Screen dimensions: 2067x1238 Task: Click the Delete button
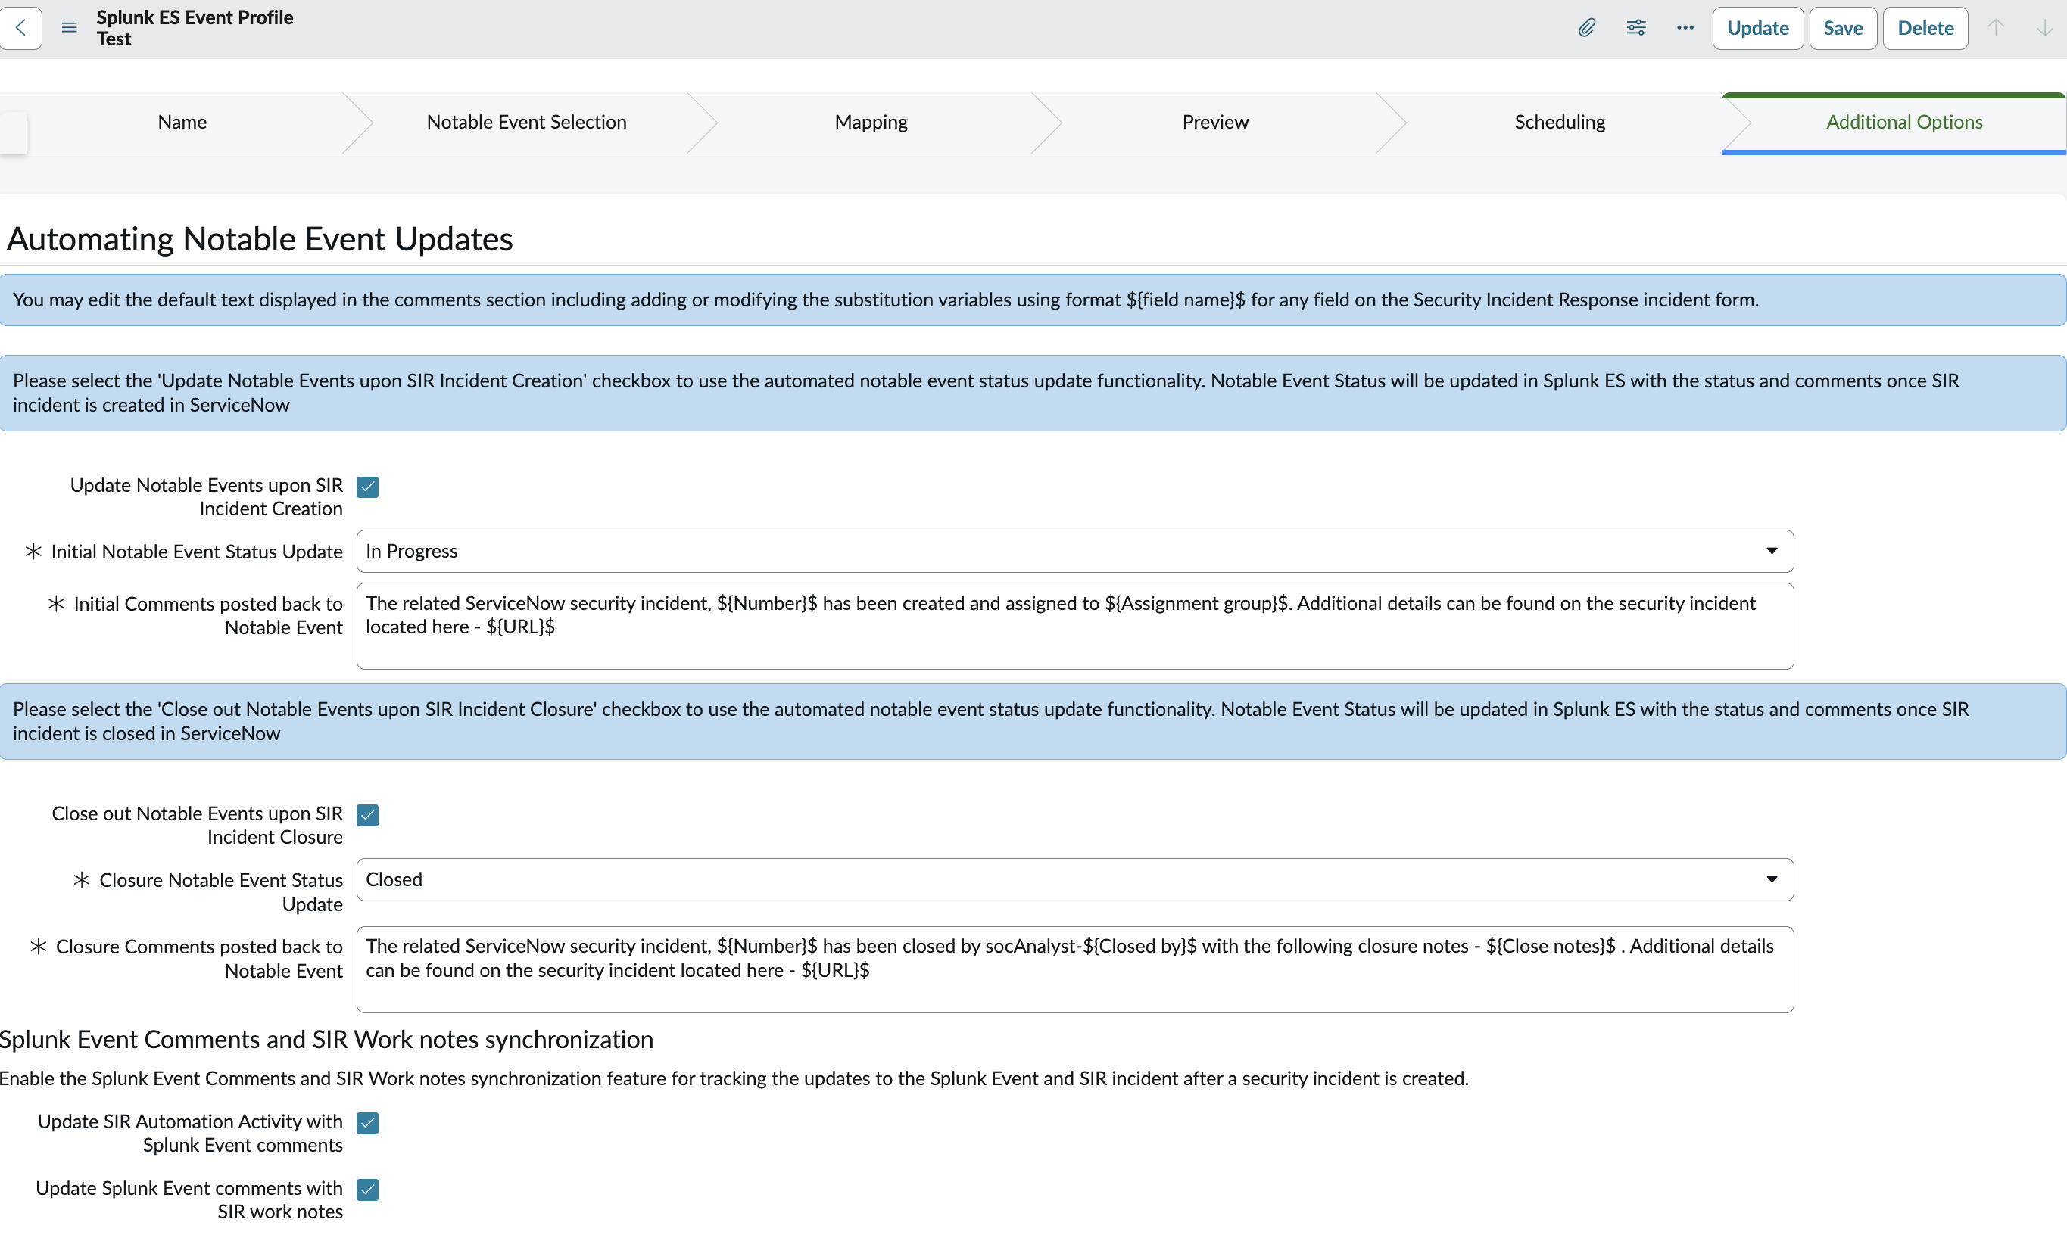(1925, 28)
